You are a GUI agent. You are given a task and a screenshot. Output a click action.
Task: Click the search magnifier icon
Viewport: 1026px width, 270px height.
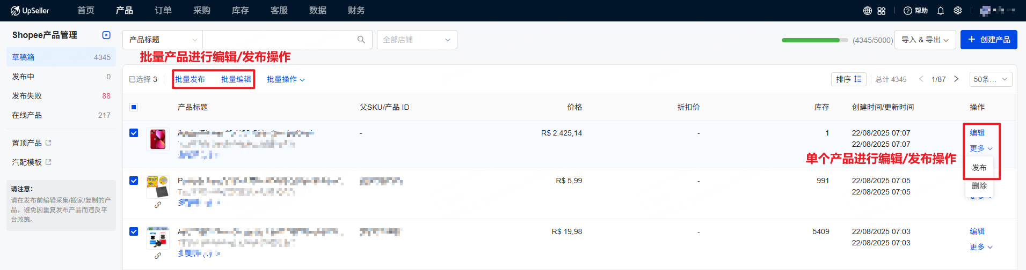[361, 40]
